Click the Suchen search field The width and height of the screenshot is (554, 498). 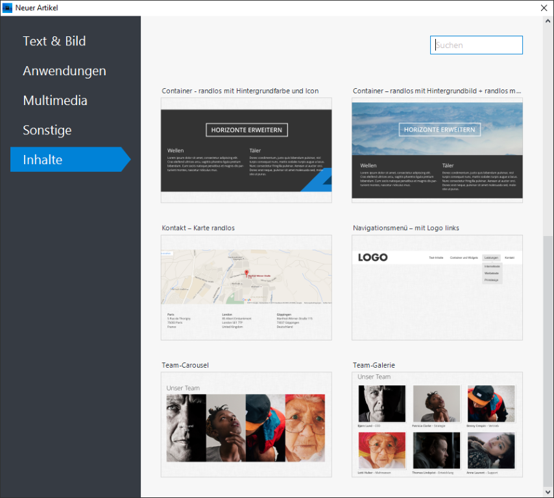click(476, 45)
